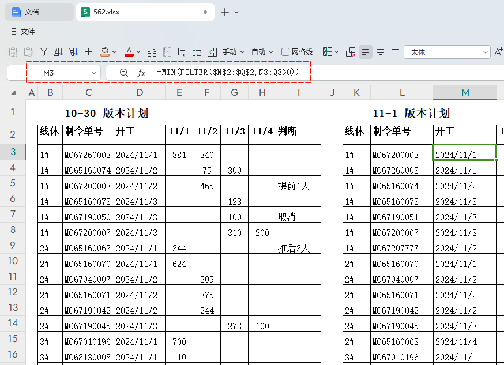Toggle the 网格线 gridlines checkbox
Image resolution: width=504 pixels, height=365 pixels.
tap(285, 52)
